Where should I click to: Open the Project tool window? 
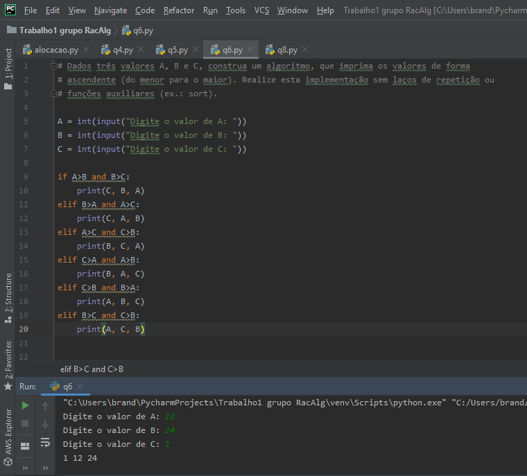click(x=8, y=69)
